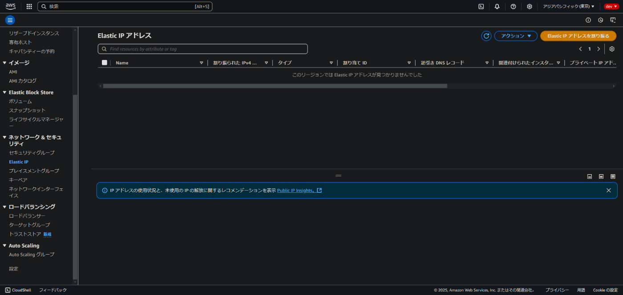Go to next page of results
Screen dimensions: 623x295
tap(599, 49)
